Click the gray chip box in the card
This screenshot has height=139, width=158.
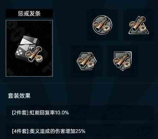coord(27,47)
